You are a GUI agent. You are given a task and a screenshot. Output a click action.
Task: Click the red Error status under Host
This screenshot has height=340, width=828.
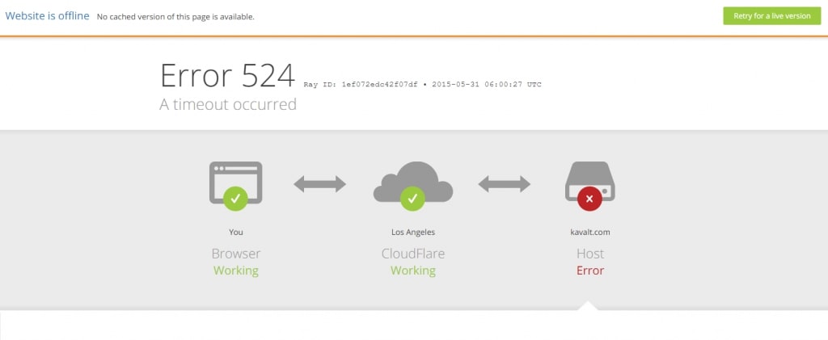[589, 271]
